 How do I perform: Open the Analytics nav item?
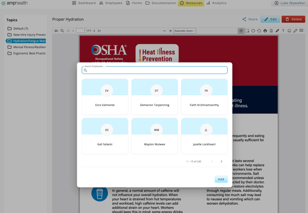pos(217,3)
